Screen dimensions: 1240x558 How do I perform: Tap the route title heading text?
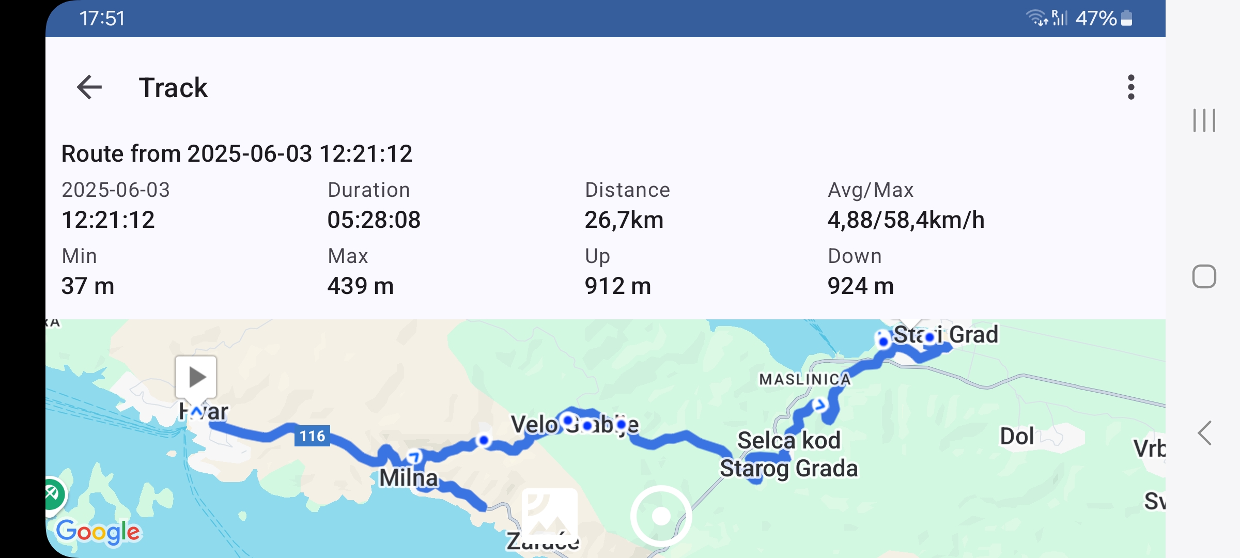click(x=237, y=154)
